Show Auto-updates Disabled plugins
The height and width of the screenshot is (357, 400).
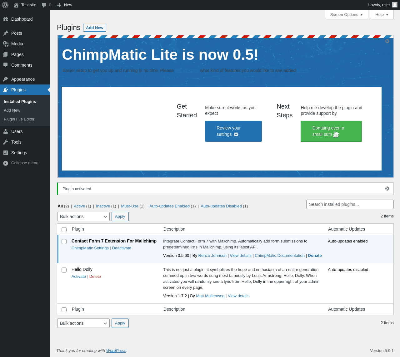pos(221,206)
